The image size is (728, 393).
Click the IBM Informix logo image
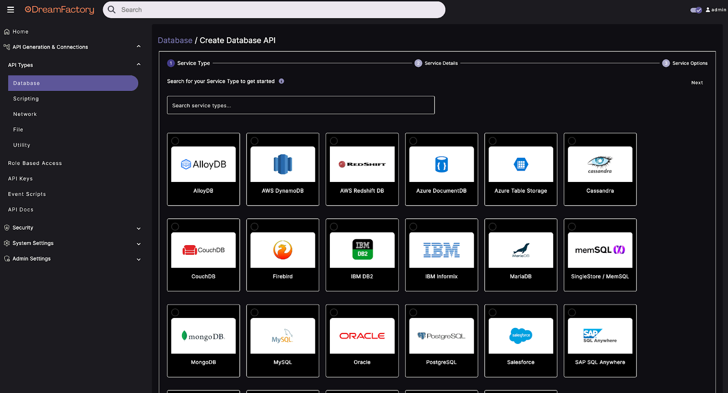pos(441,250)
